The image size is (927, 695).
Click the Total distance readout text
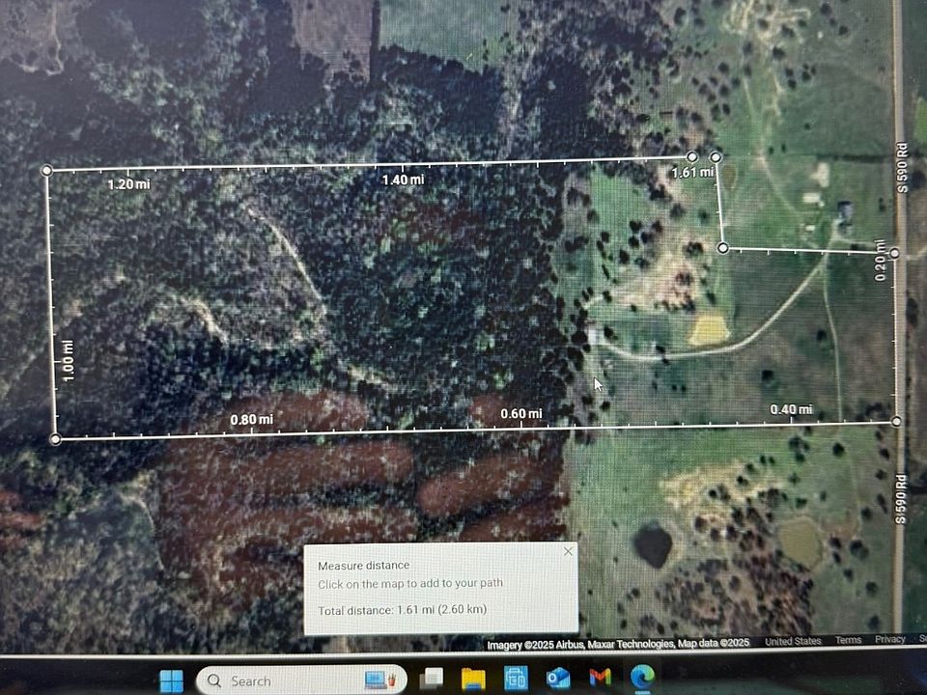[x=402, y=610]
